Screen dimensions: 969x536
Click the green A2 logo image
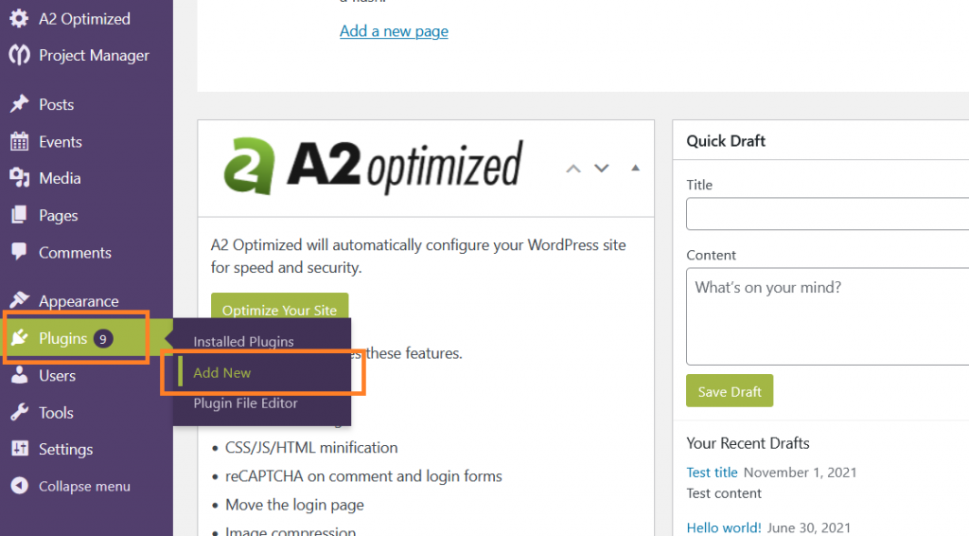[x=249, y=167]
